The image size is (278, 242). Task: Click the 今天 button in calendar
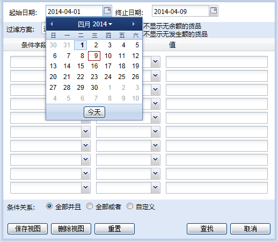[94, 112]
